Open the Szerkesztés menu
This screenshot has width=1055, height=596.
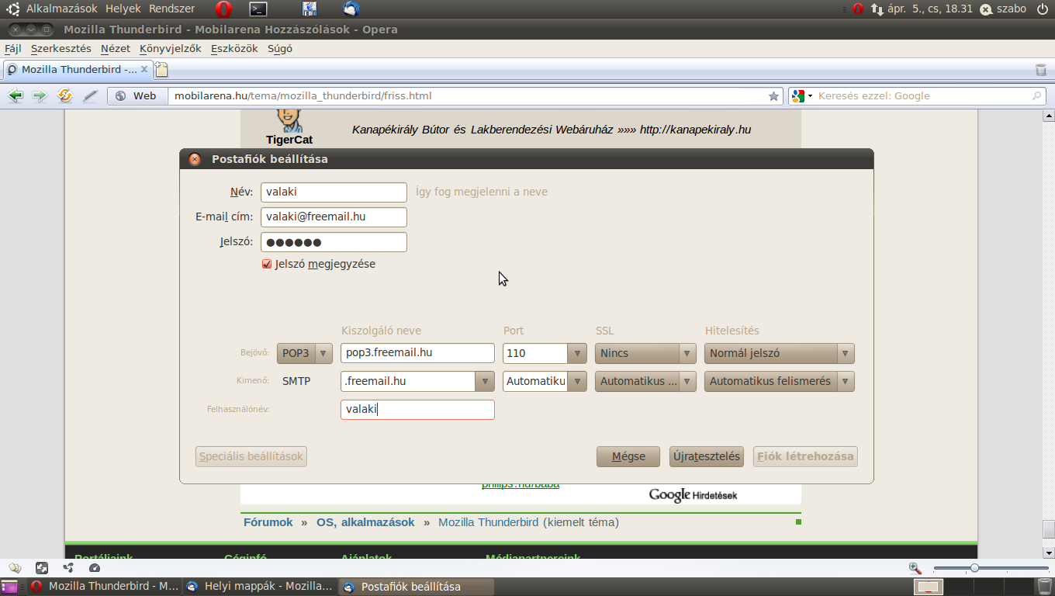61,48
